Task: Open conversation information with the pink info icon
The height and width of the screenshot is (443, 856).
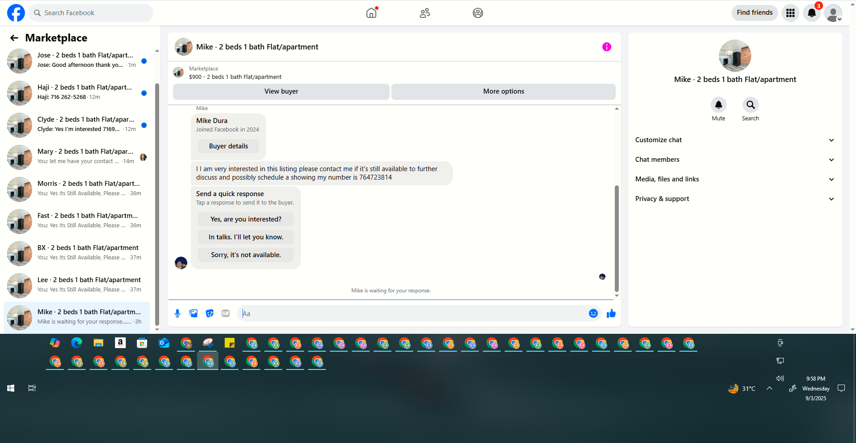Action: [607, 47]
